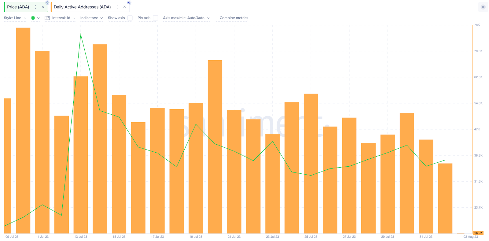Click Cardano badge on Daily Active Addresses tab
The height and width of the screenshot is (241, 489).
tap(129, 2)
